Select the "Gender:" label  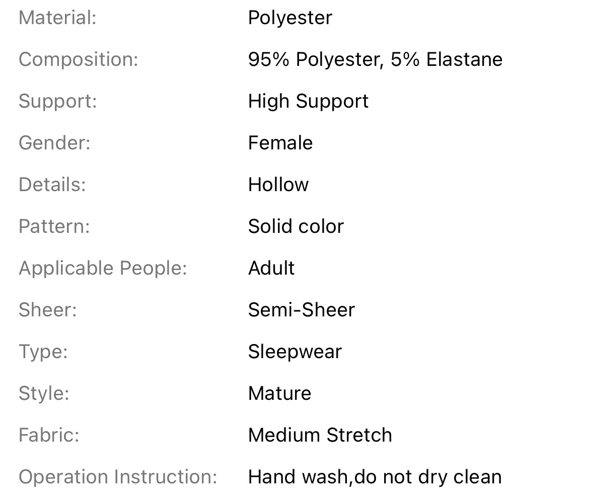(54, 143)
